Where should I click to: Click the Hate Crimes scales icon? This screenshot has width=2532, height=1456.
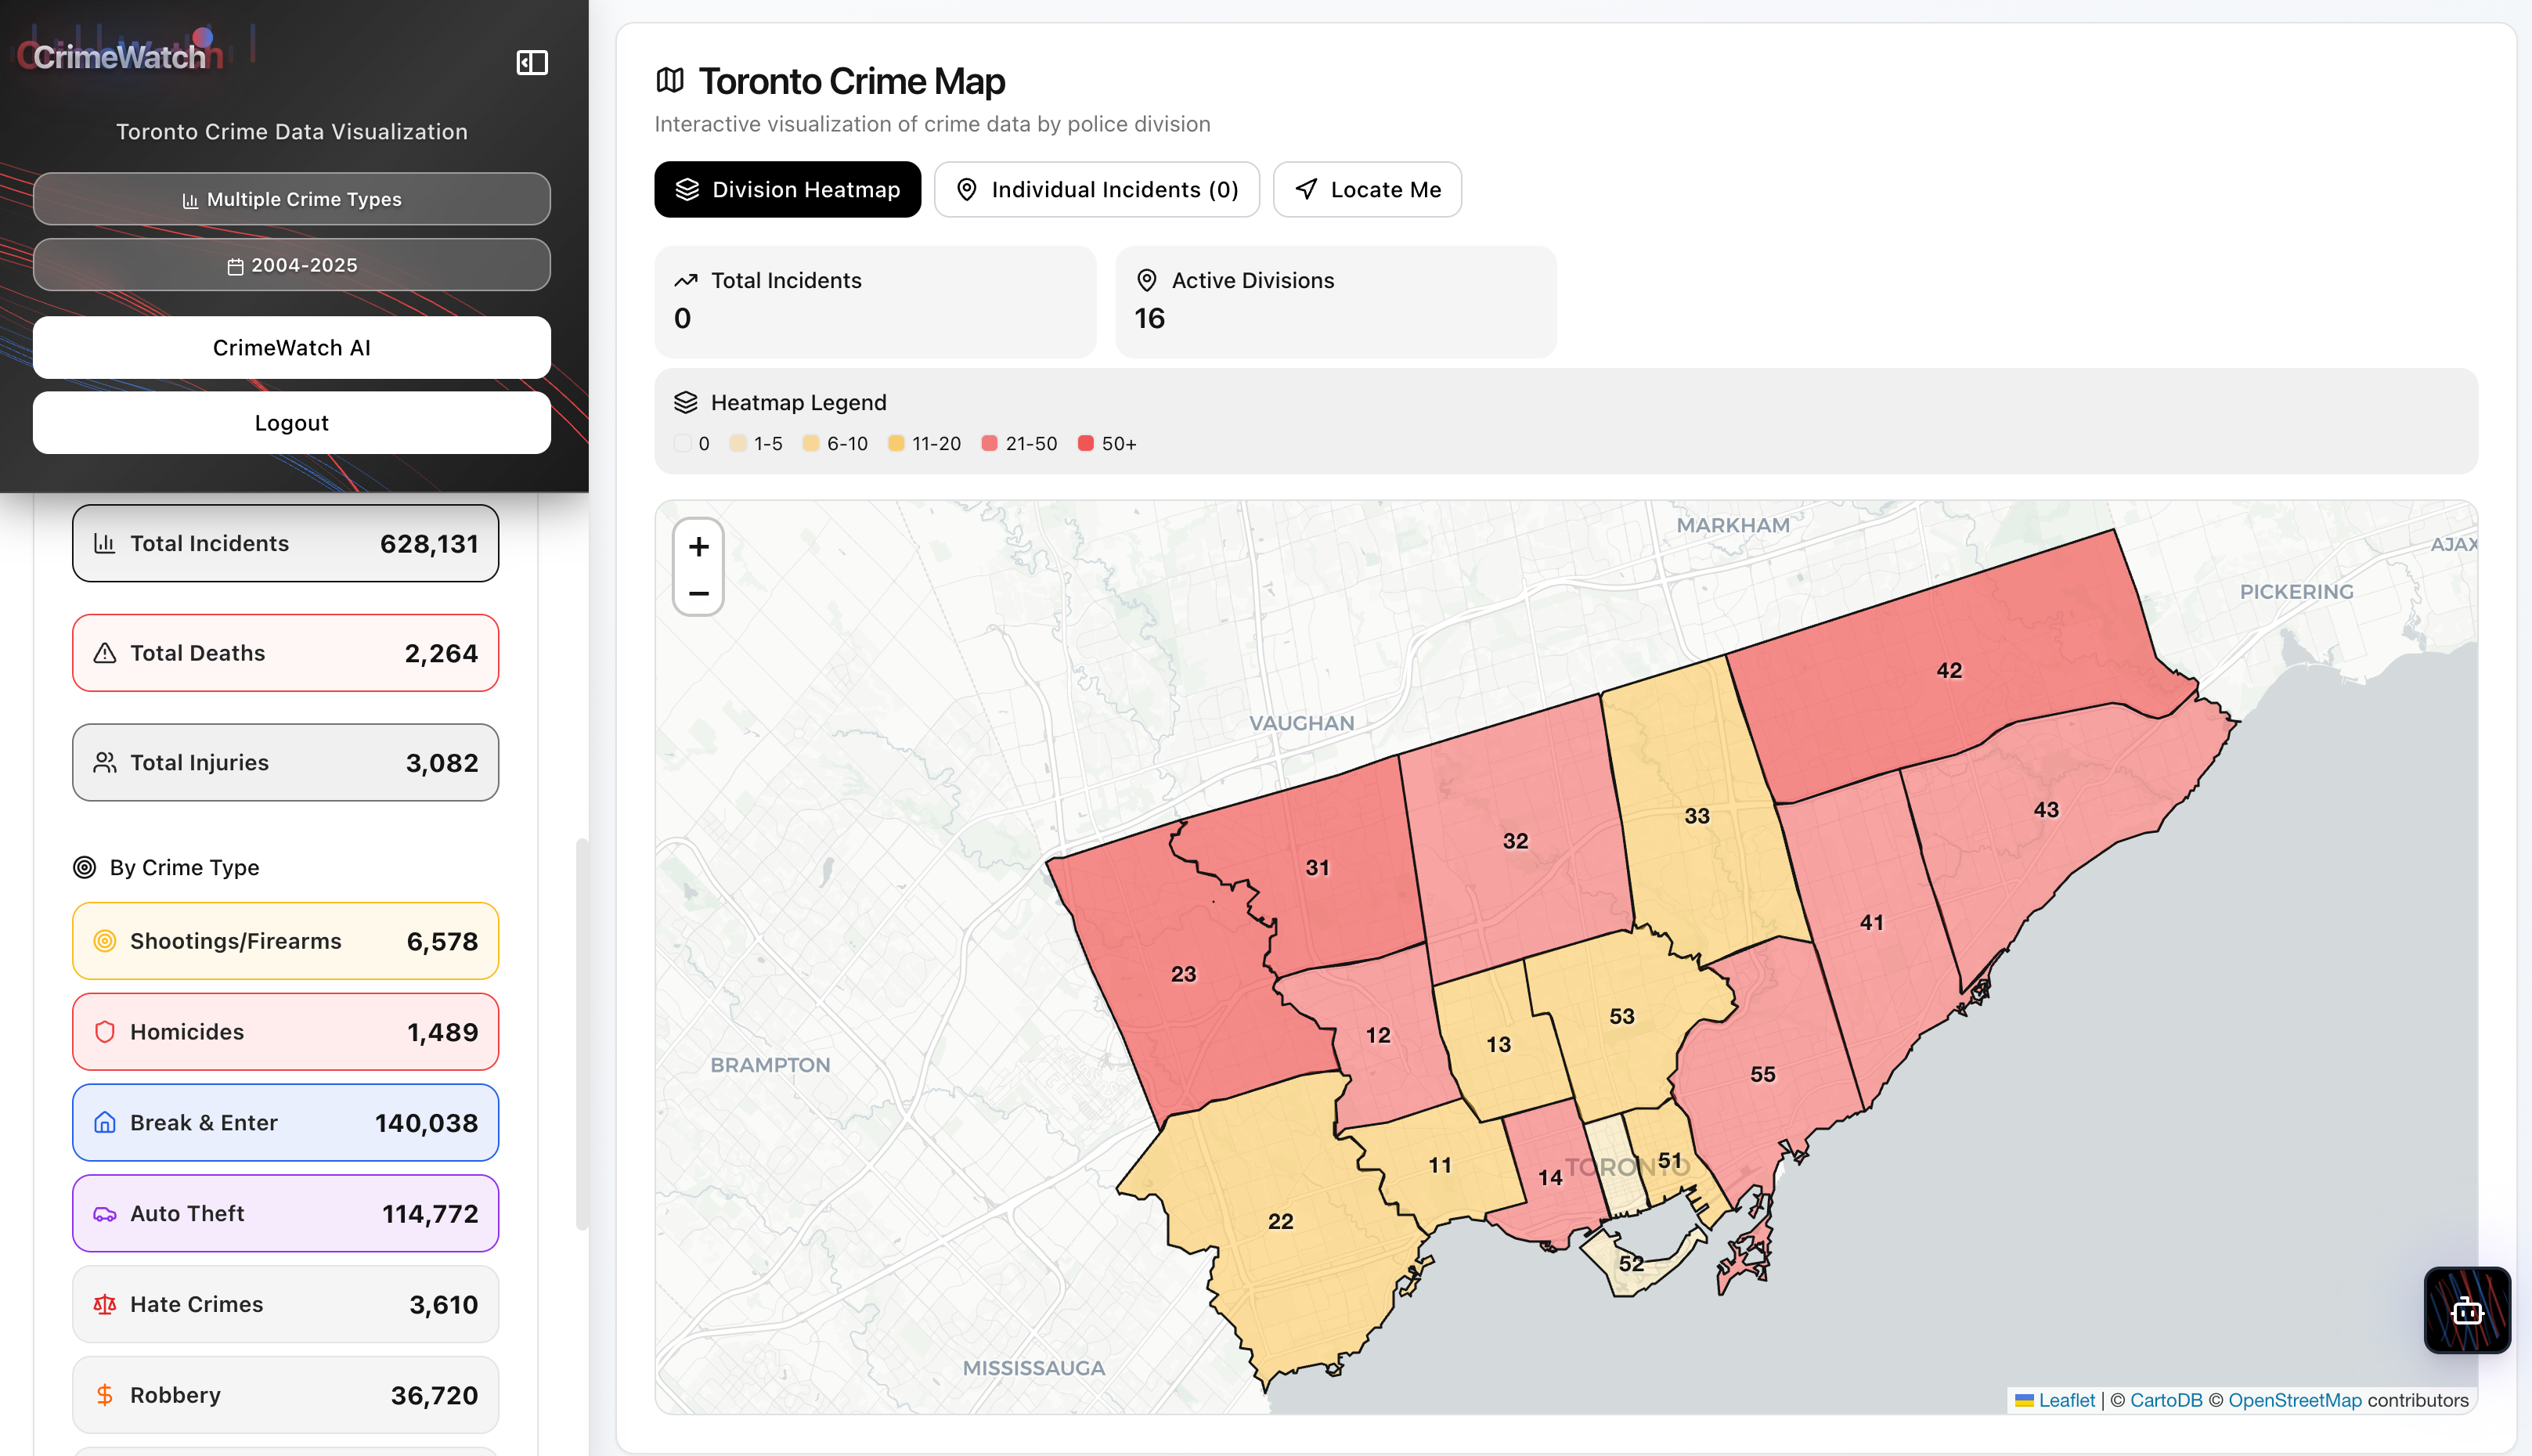click(x=105, y=1305)
